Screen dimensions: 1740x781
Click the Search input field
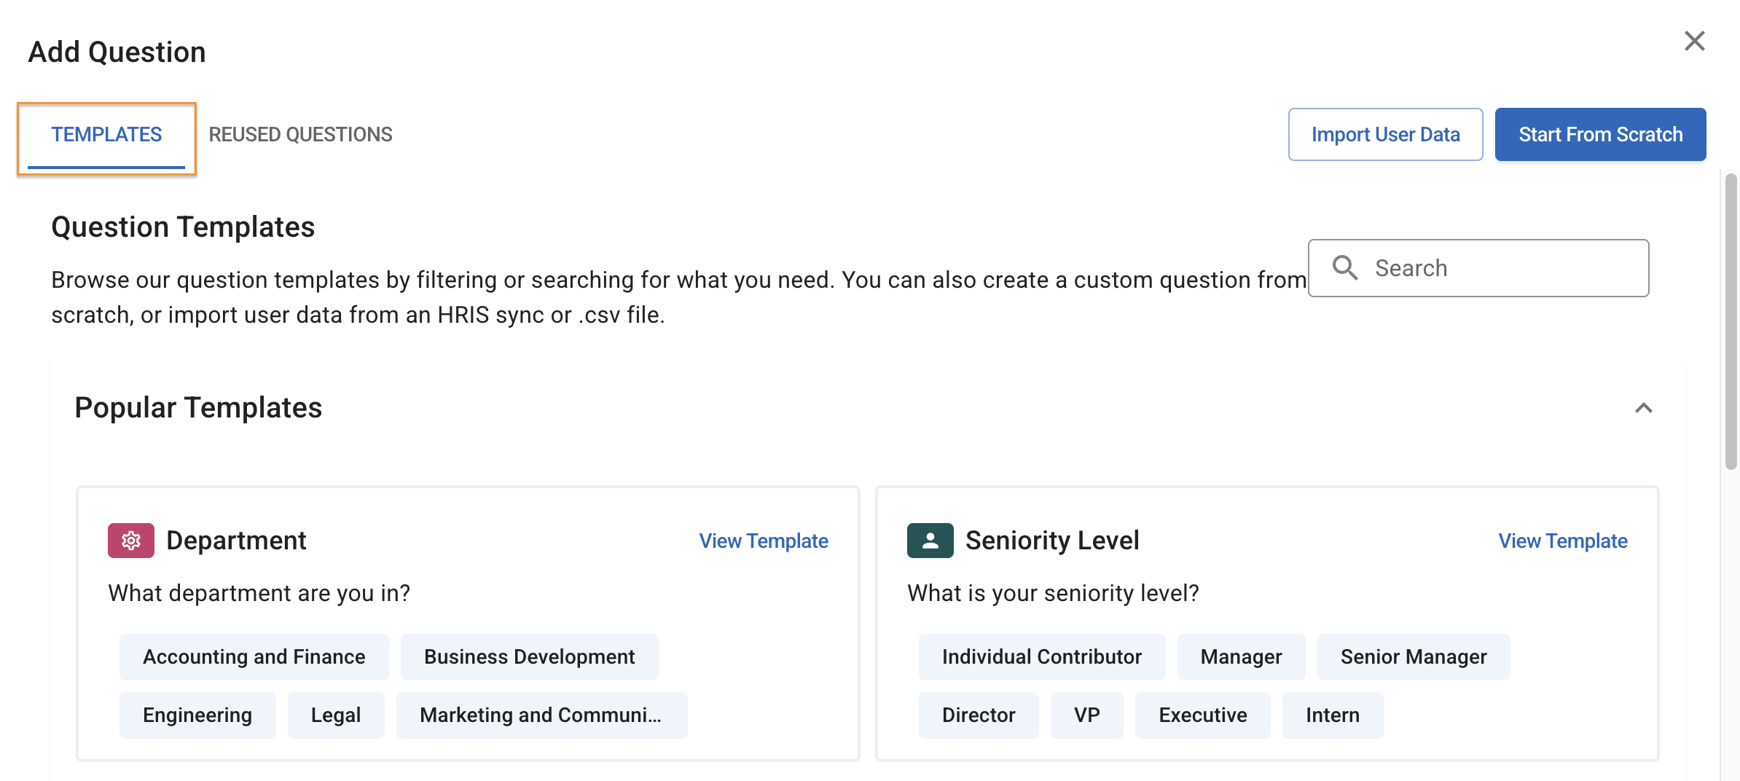(1479, 268)
